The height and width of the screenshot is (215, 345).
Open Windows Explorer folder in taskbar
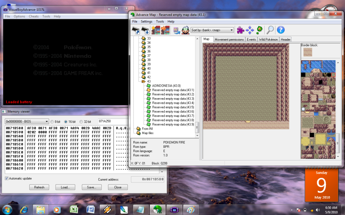40,210
